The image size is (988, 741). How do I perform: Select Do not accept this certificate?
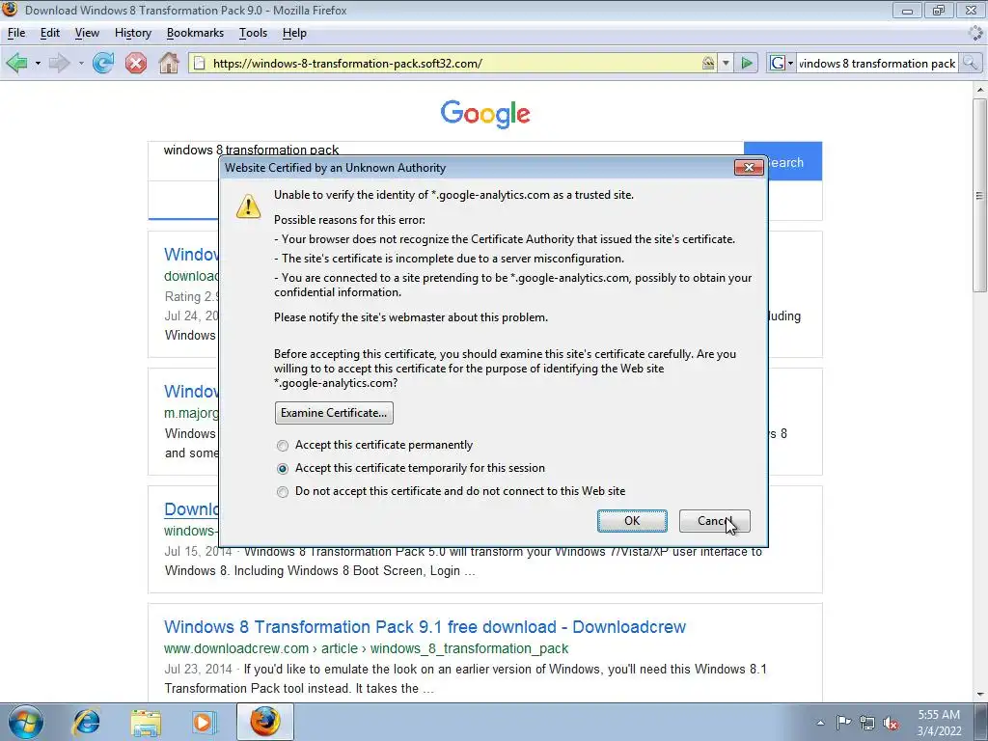tap(283, 492)
